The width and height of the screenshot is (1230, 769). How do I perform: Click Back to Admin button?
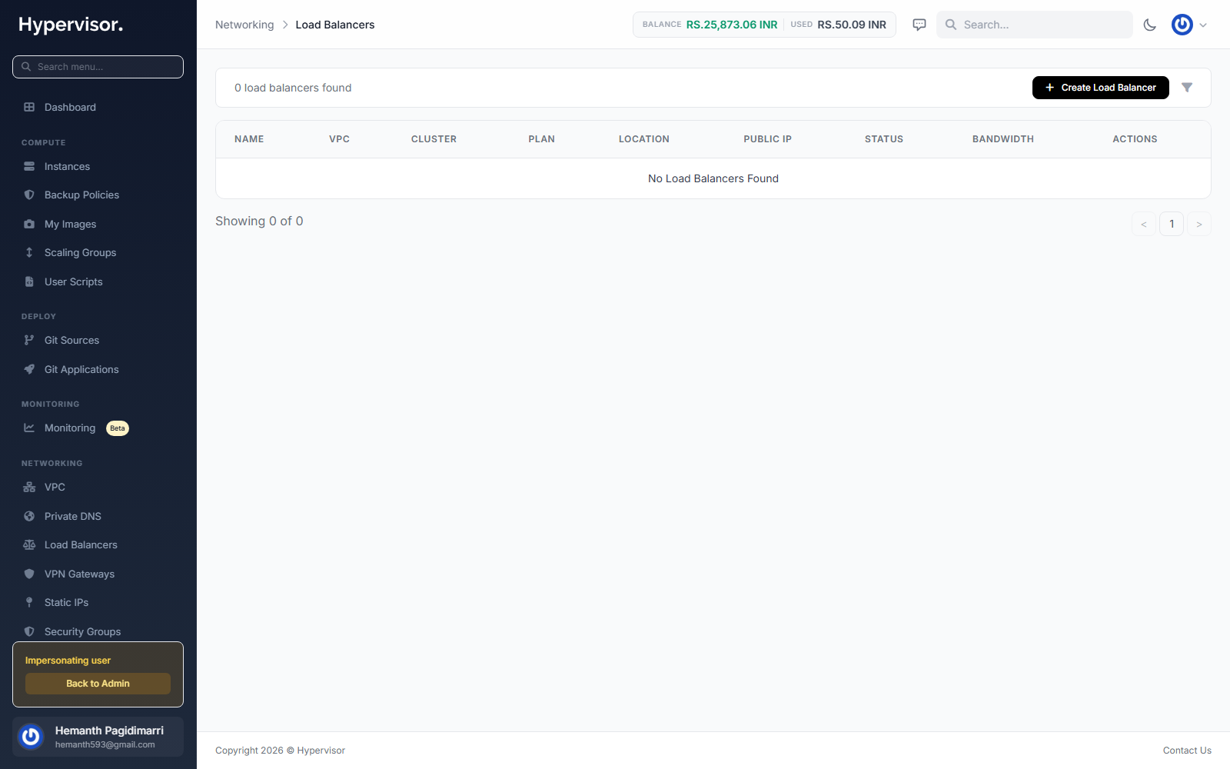point(98,684)
